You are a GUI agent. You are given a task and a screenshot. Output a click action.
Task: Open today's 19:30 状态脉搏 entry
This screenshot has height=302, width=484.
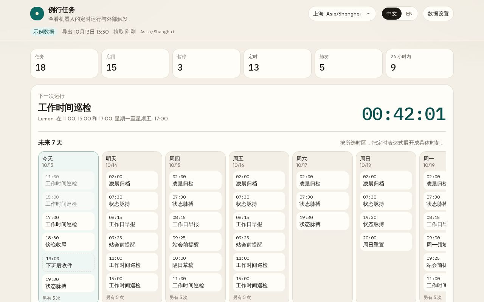[68, 283]
